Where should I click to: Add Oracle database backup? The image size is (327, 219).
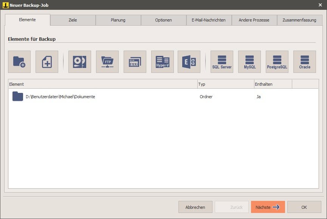point(305,62)
